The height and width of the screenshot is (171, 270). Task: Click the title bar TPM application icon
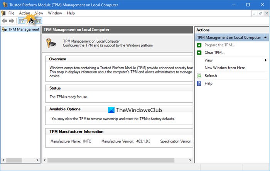point(5,5)
